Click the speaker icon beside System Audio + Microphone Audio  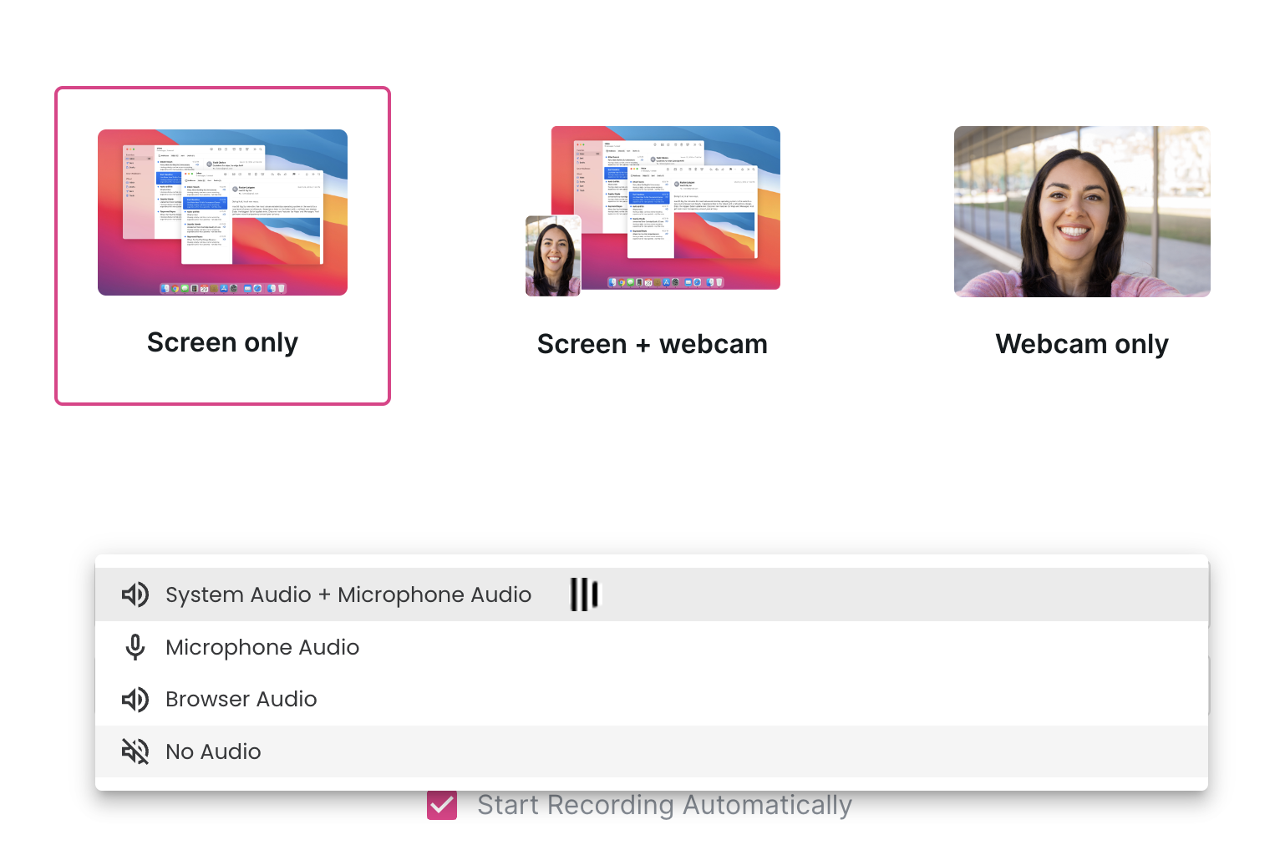click(135, 594)
